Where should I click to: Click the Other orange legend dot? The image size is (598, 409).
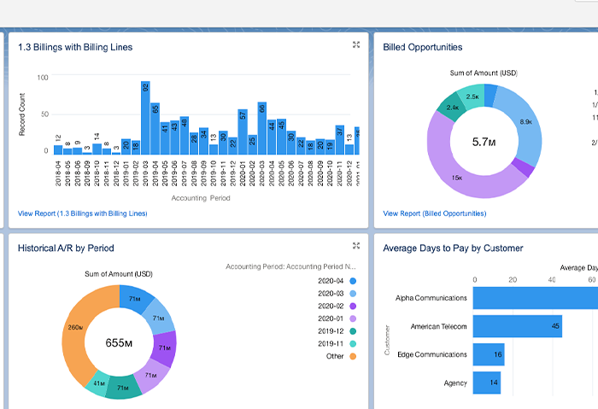(353, 356)
